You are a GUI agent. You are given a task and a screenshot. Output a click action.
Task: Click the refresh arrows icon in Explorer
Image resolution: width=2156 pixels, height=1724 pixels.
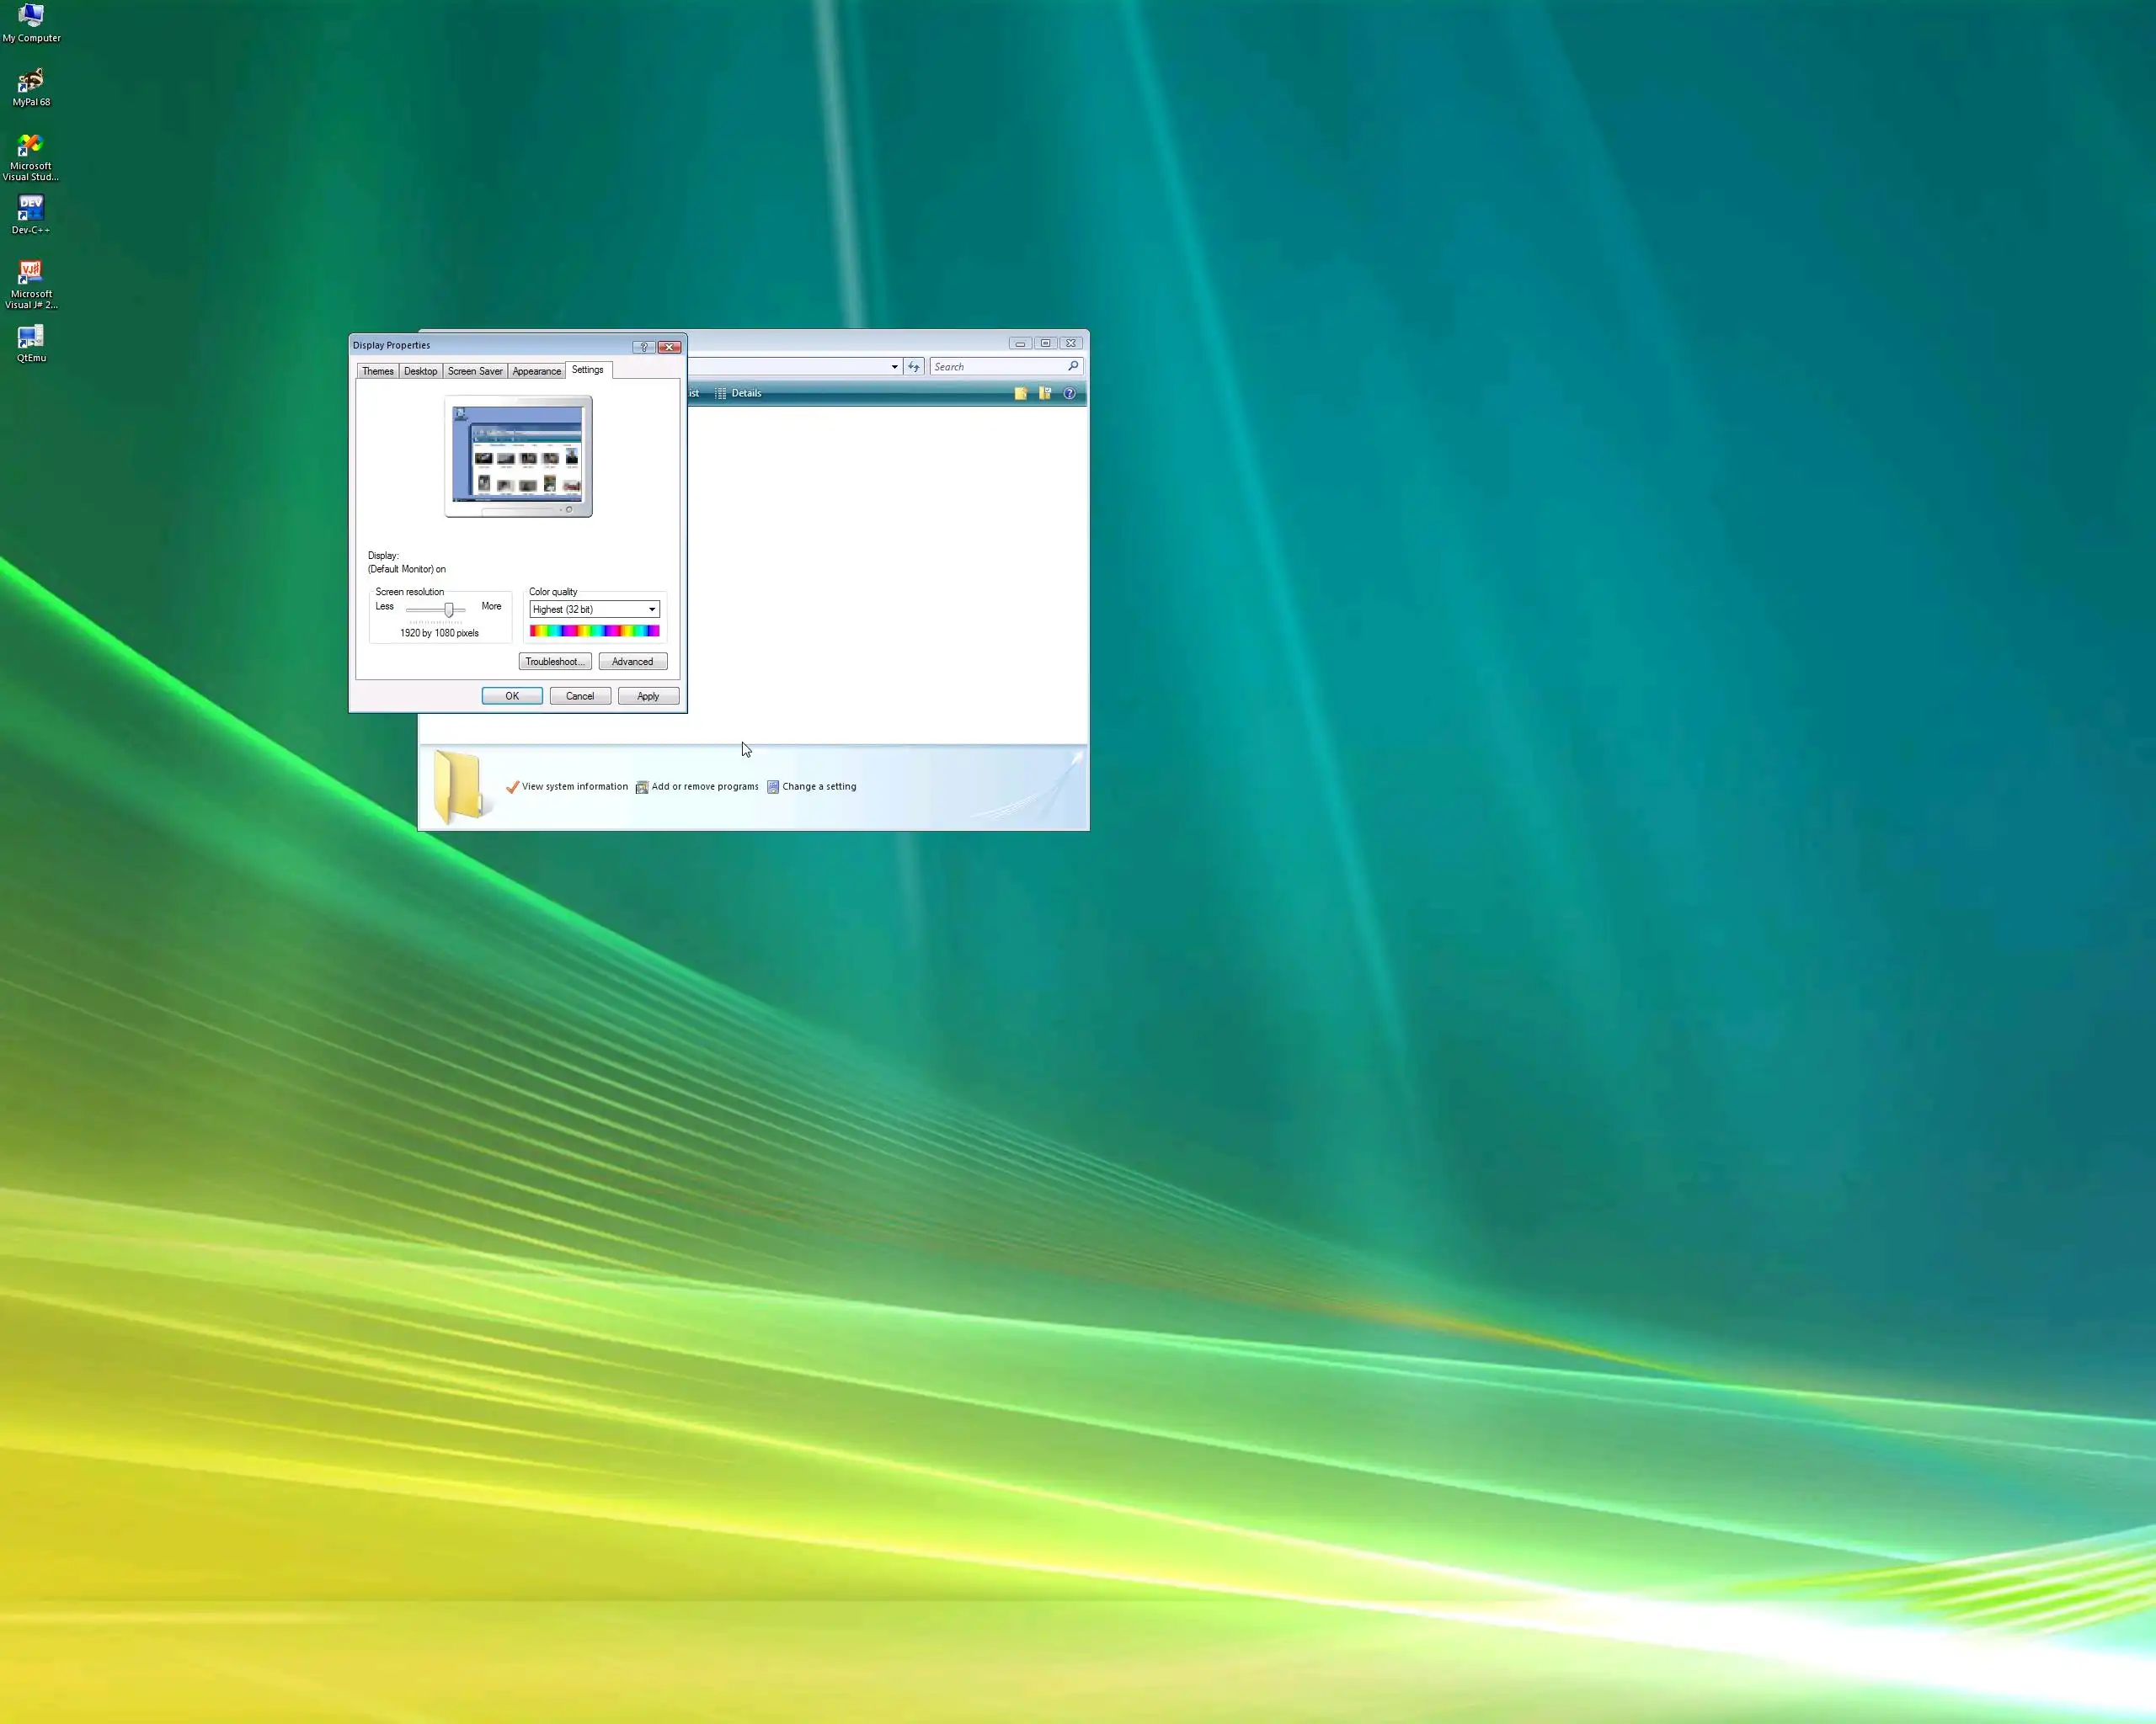tap(913, 367)
